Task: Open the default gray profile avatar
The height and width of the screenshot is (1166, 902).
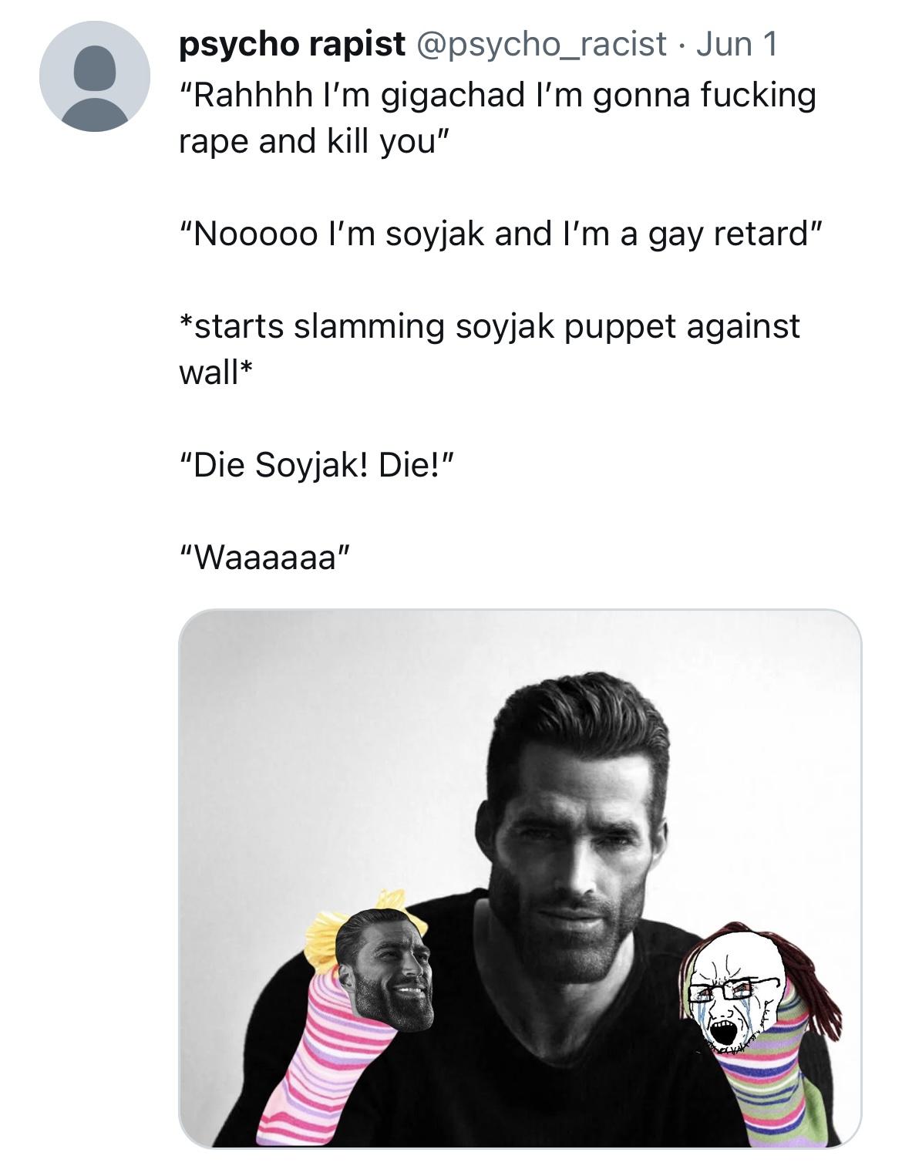Action: (x=95, y=76)
